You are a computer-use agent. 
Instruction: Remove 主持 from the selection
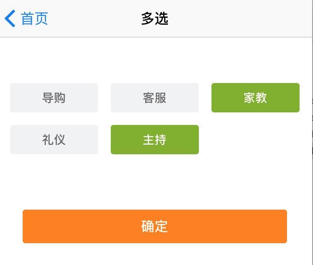(x=155, y=140)
